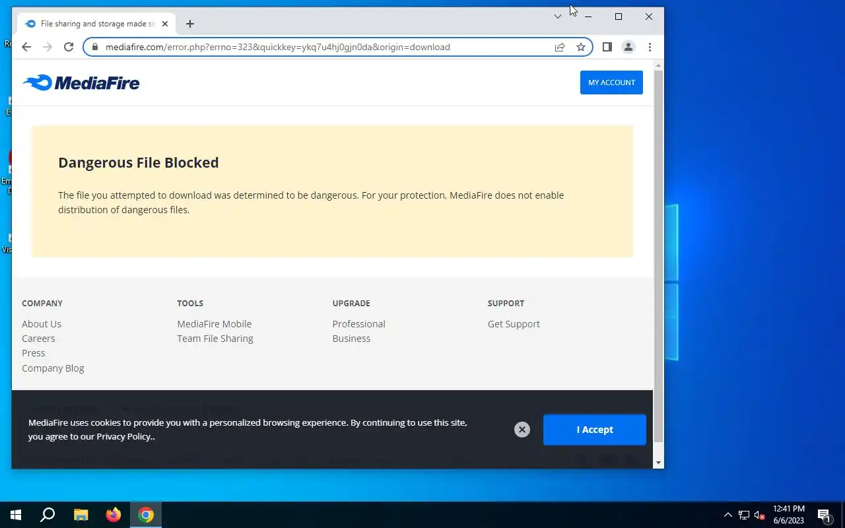845x528 pixels.
Task: Open the taskbar clock showing 12:41 PM
Action: (789, 515)
